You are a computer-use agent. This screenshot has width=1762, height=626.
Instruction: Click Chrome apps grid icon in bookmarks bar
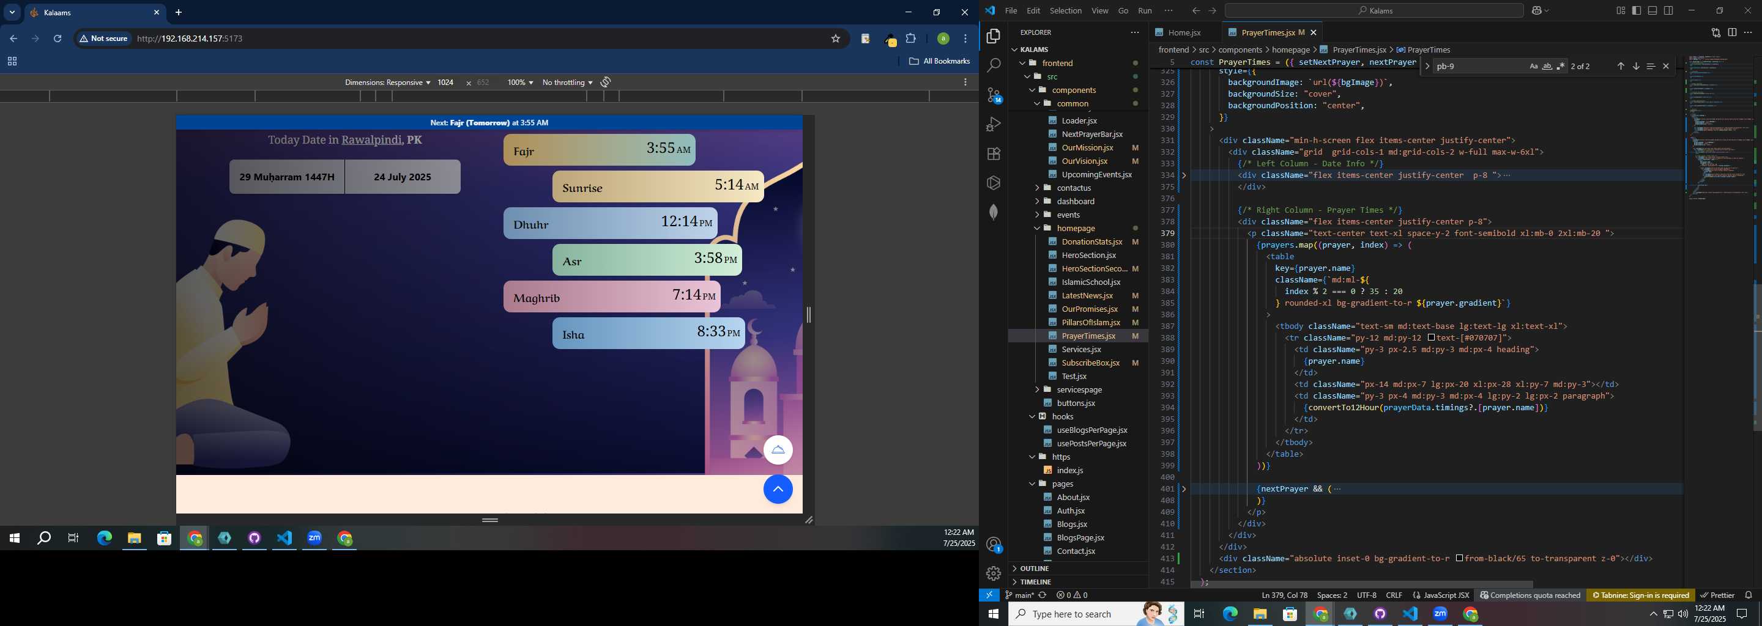coord(12,62)
